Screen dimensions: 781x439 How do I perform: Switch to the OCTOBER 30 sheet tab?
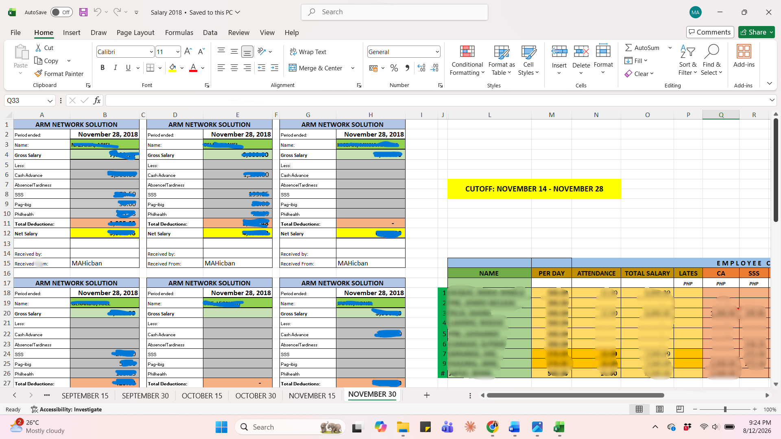[x=255, y=396]
